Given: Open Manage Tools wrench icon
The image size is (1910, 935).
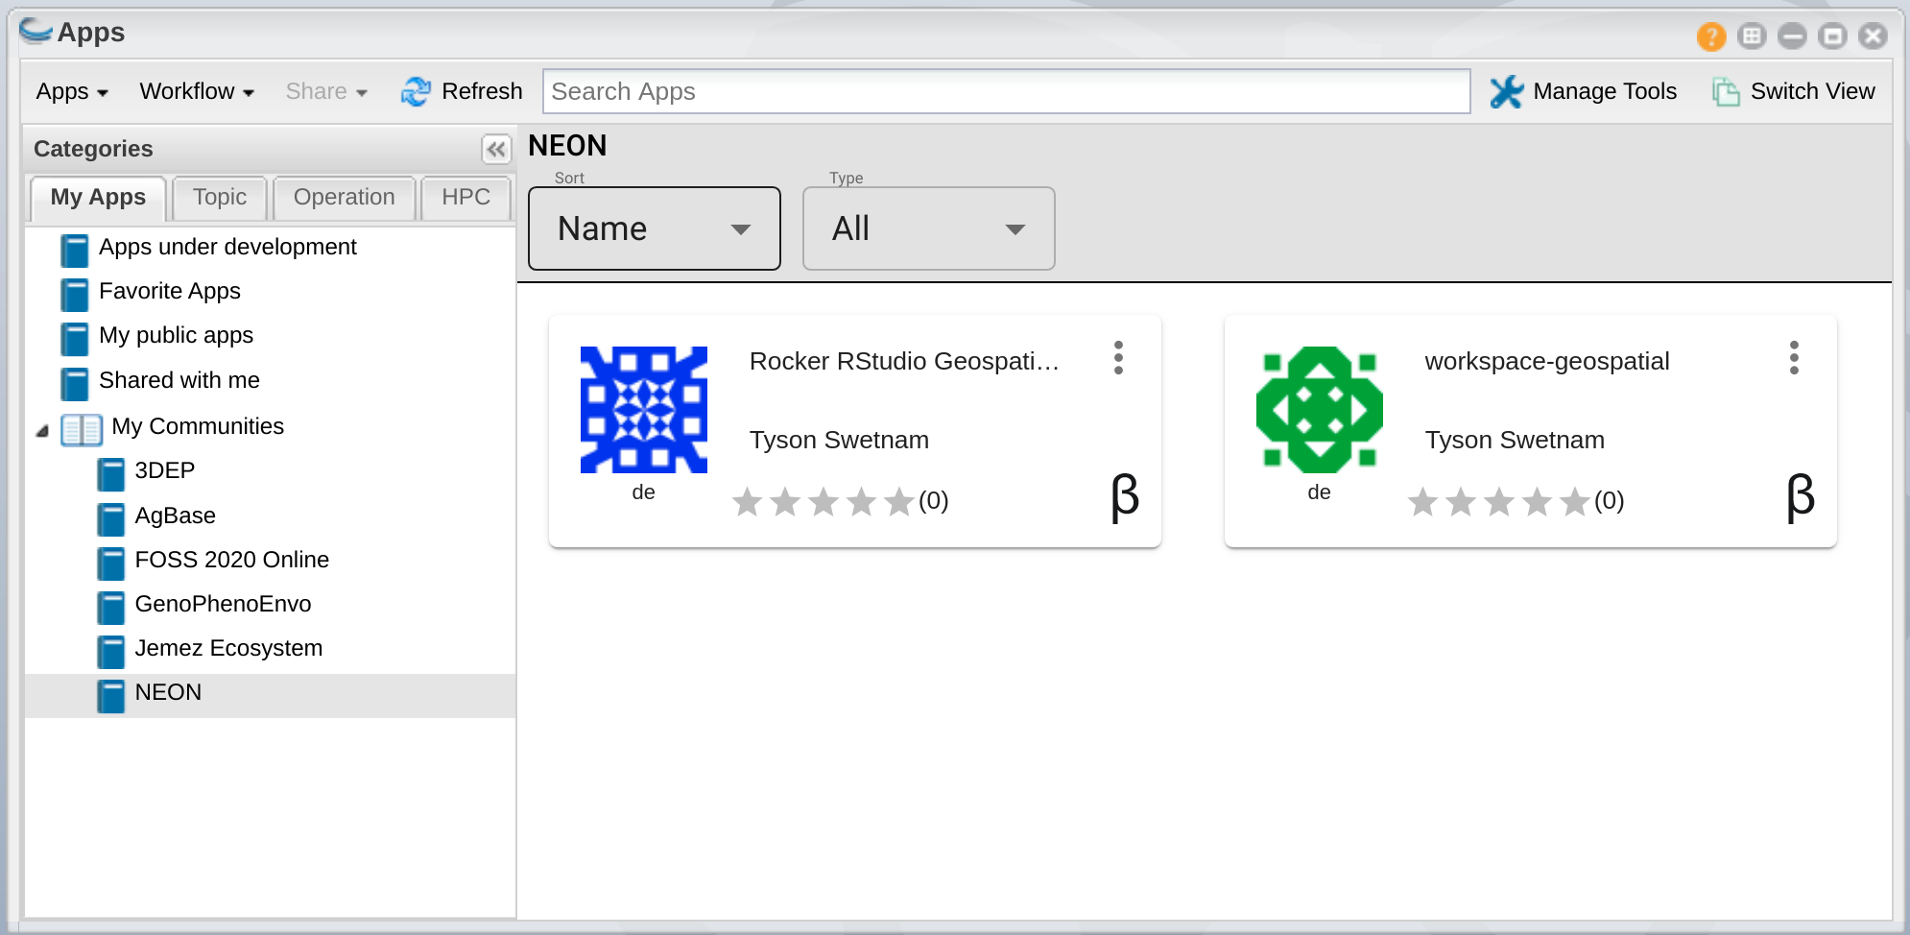Looking at the screenshot, I should coord(1506,91).
